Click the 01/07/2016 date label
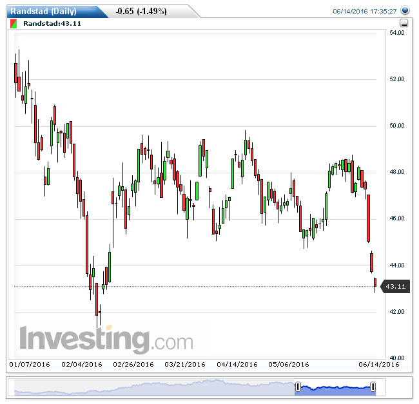Viewport: 419px width, 404px height. pyautogui.click(x=30, y=365)
